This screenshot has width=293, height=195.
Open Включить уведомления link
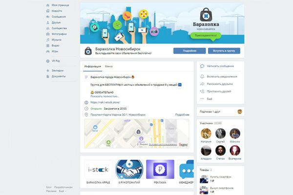[x=222, y=77]
